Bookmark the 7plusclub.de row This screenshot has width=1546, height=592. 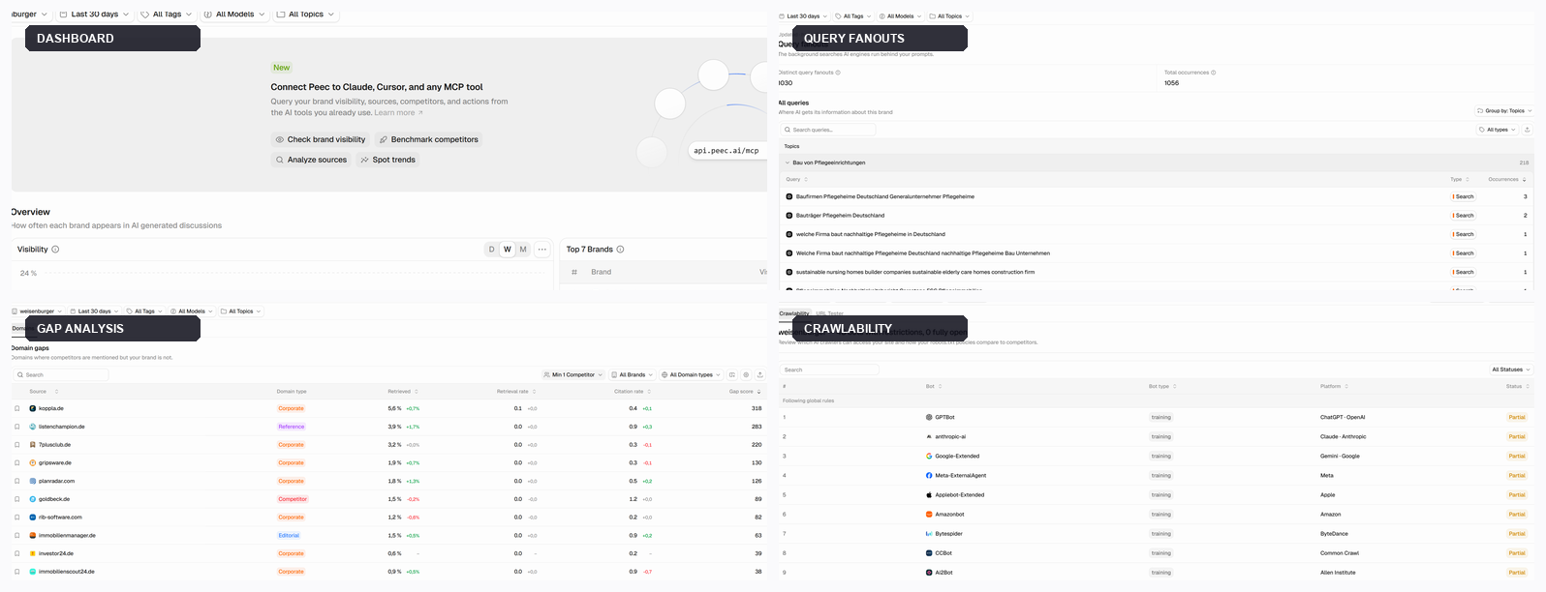tap(17, 445)
